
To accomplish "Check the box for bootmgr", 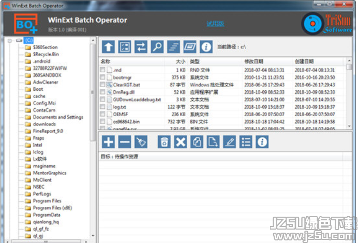I will pos(102,77).
